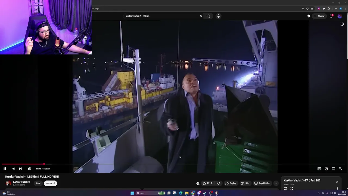Click the Katıl join button
348x196 pixels.
pyautogui.click(x=38, y=183)
